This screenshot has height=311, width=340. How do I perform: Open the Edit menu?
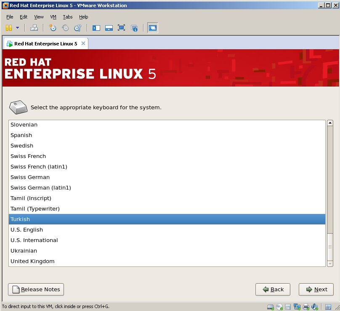24,17
